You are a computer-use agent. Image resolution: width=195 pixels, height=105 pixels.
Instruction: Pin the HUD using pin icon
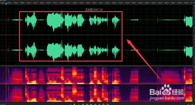coord(102,10)
